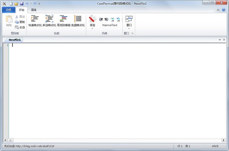This screenshot has width=229, height=151.
Task: Click the horizontal scrollbar left arrow
Action: pos(5,140)
